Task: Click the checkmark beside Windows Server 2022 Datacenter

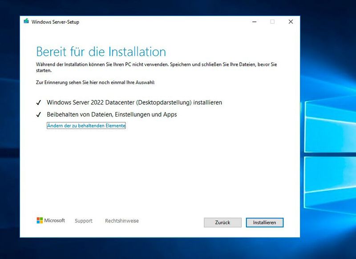Action: (39, 101)
